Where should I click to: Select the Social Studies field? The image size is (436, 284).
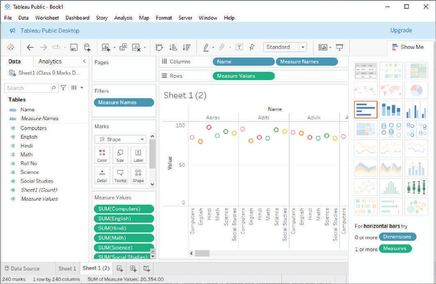pyautogui.click(x=37, y=181)
